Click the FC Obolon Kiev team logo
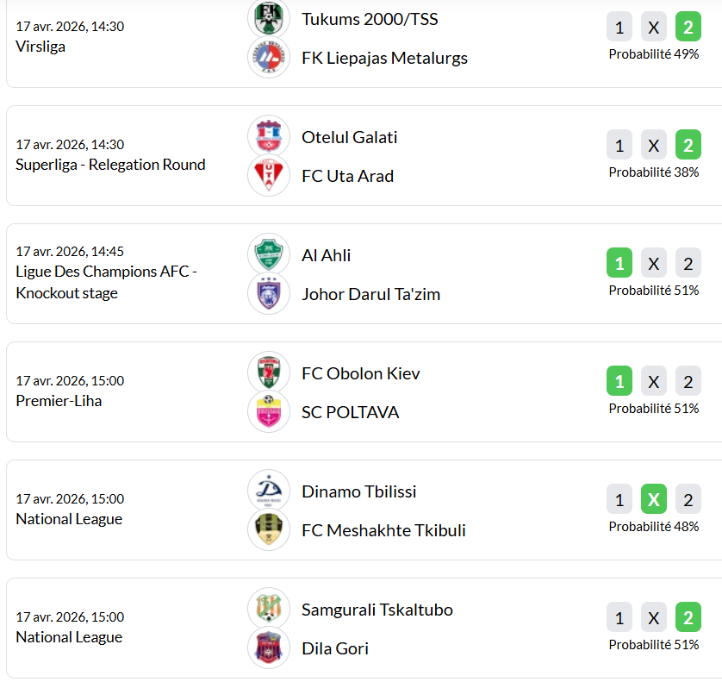This screenshot has height=682, width=722. click(269, 372)
